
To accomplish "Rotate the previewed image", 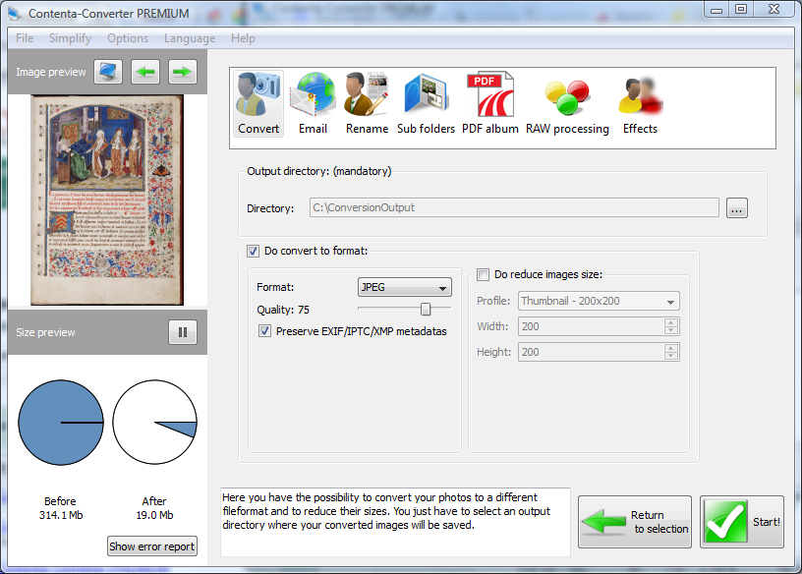I will [107, 71].
